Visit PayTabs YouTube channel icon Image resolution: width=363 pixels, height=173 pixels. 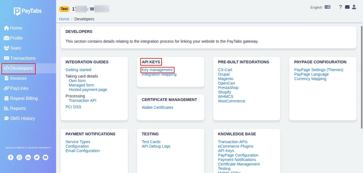point(45,157)
